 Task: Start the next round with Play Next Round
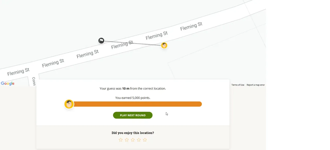[133, 115]
